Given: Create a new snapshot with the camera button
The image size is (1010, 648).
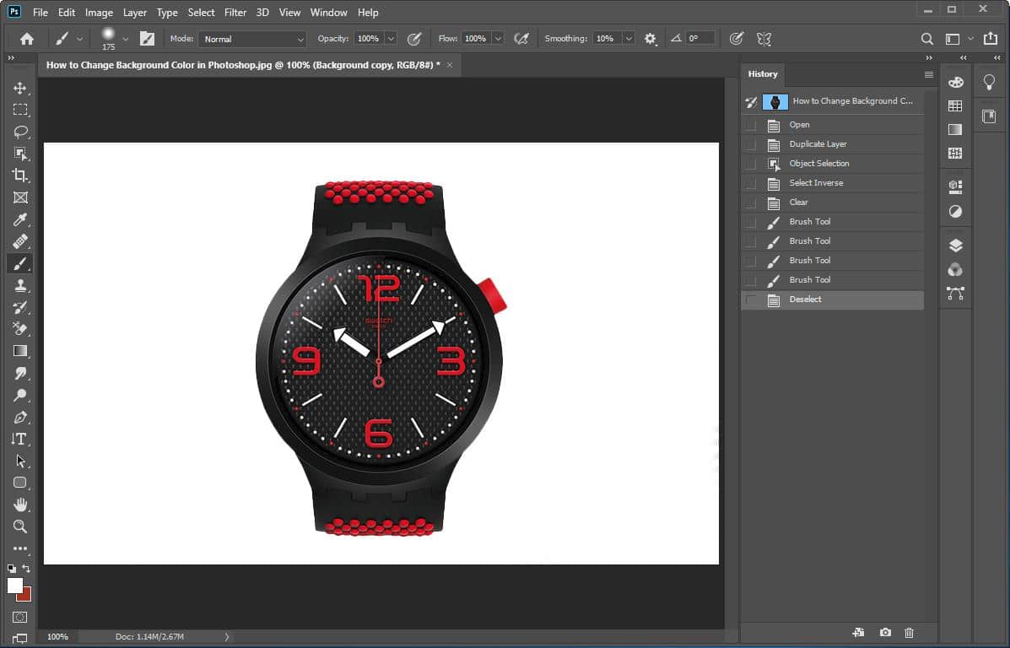Looking at the screenshot, I should pyautogui.click(x=885, y=632).
